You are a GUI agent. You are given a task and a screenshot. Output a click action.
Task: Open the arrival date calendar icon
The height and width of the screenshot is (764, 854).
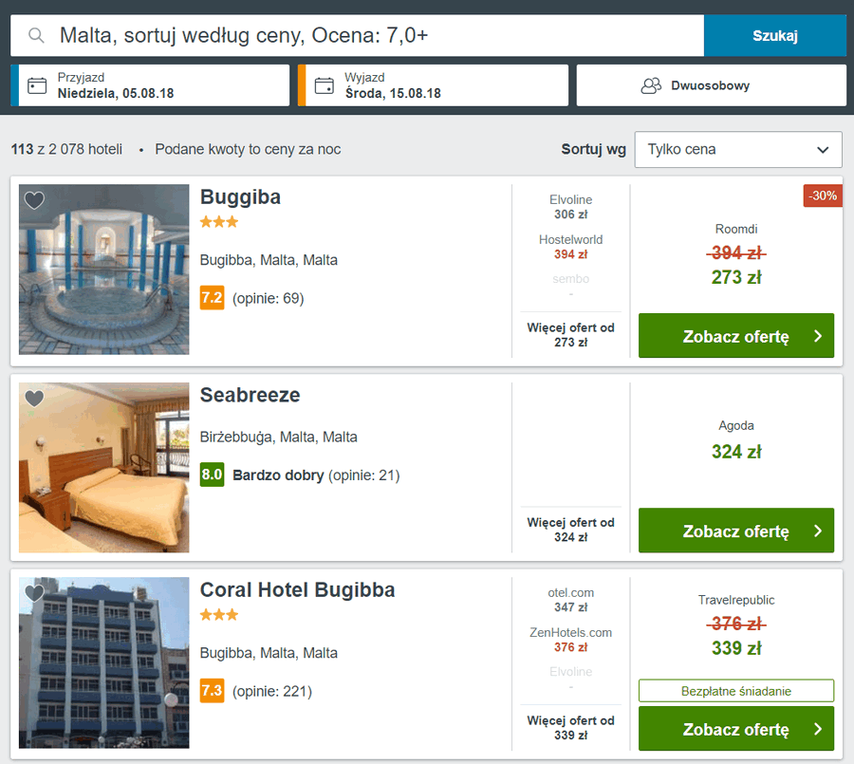click(37, 85)
